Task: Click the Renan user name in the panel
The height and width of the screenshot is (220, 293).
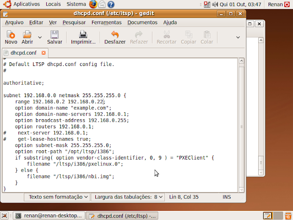Action: 275,4
